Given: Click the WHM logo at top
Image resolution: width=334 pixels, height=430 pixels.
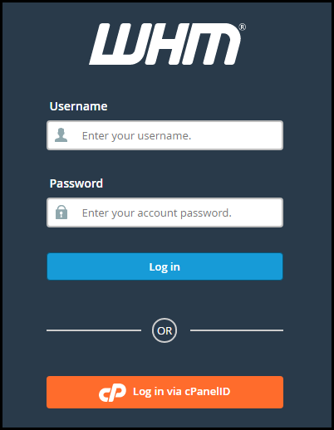Looking at the screenshot, I should (x=167, y=44).
